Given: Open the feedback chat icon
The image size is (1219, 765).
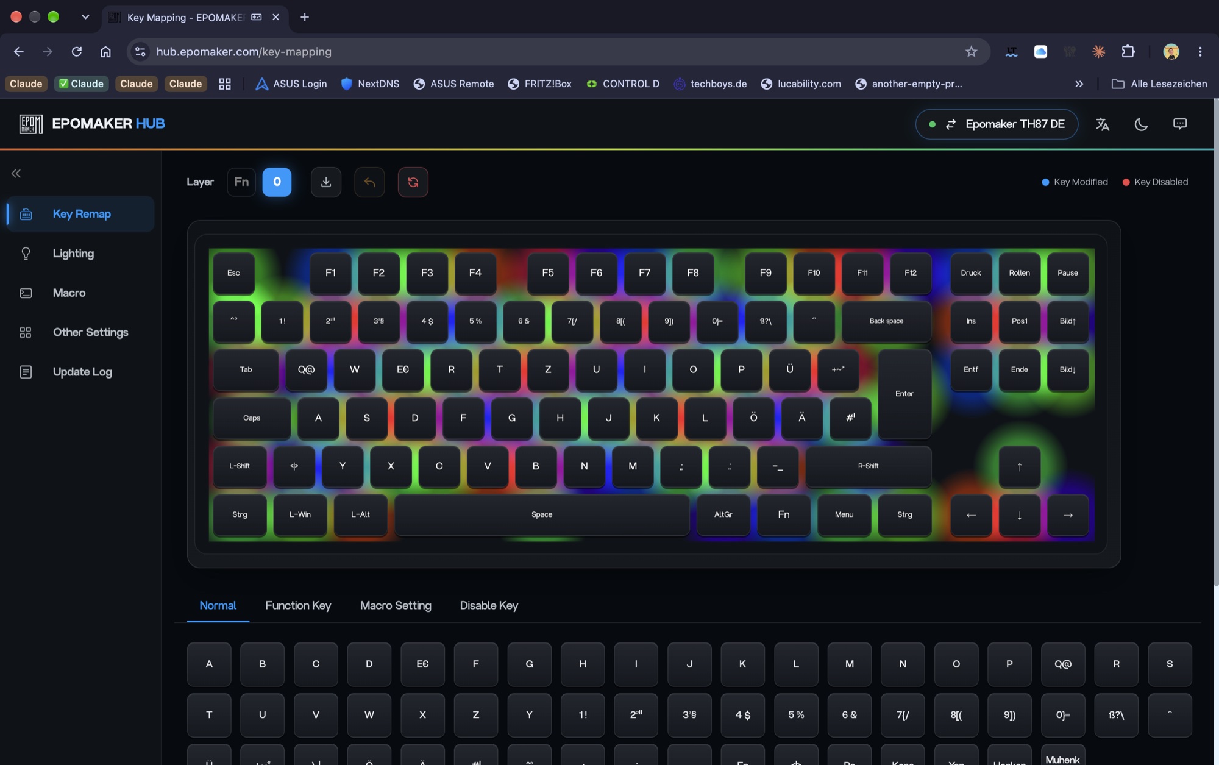Looking at the screenshot, I should 1180,124.
